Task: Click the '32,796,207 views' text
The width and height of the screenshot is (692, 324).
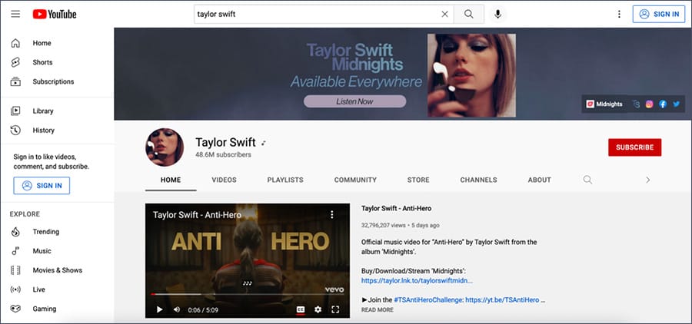Action: [383, 225]
